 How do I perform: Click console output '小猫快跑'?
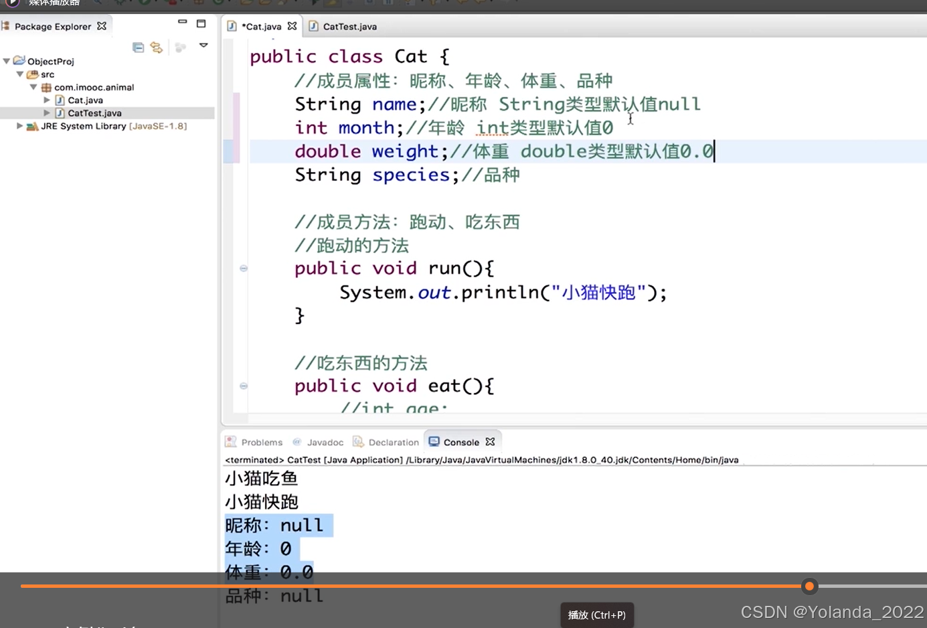(x=262, y=501)
